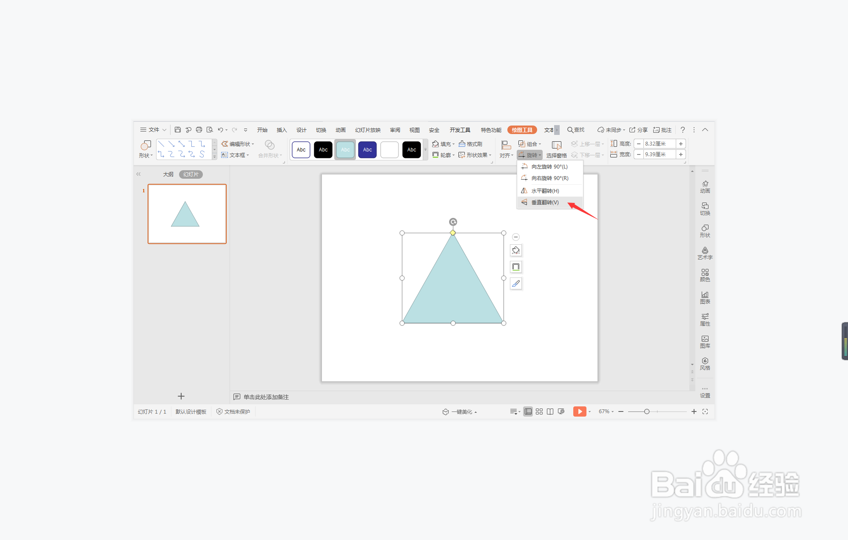Click the floating format brush icon beside triangle

click(516, 283)
